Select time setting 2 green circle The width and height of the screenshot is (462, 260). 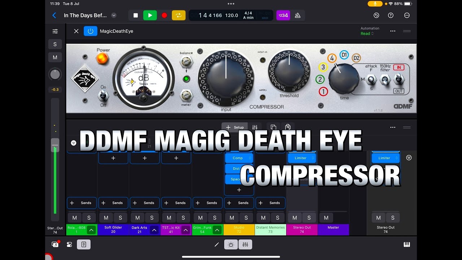coord(320,79)
